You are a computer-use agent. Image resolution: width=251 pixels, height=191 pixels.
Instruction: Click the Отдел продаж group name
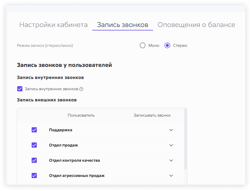64,145
